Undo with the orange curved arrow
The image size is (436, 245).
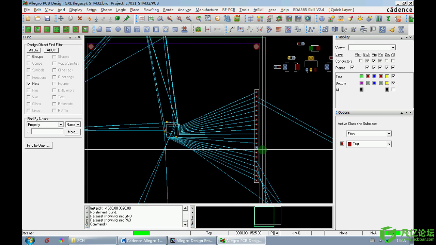[x=89, y=19]
